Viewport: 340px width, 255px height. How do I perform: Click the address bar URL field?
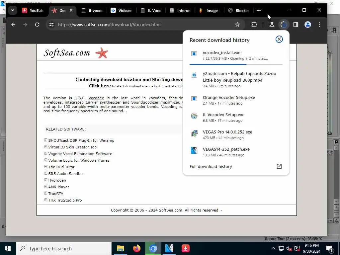coord(145,25)
